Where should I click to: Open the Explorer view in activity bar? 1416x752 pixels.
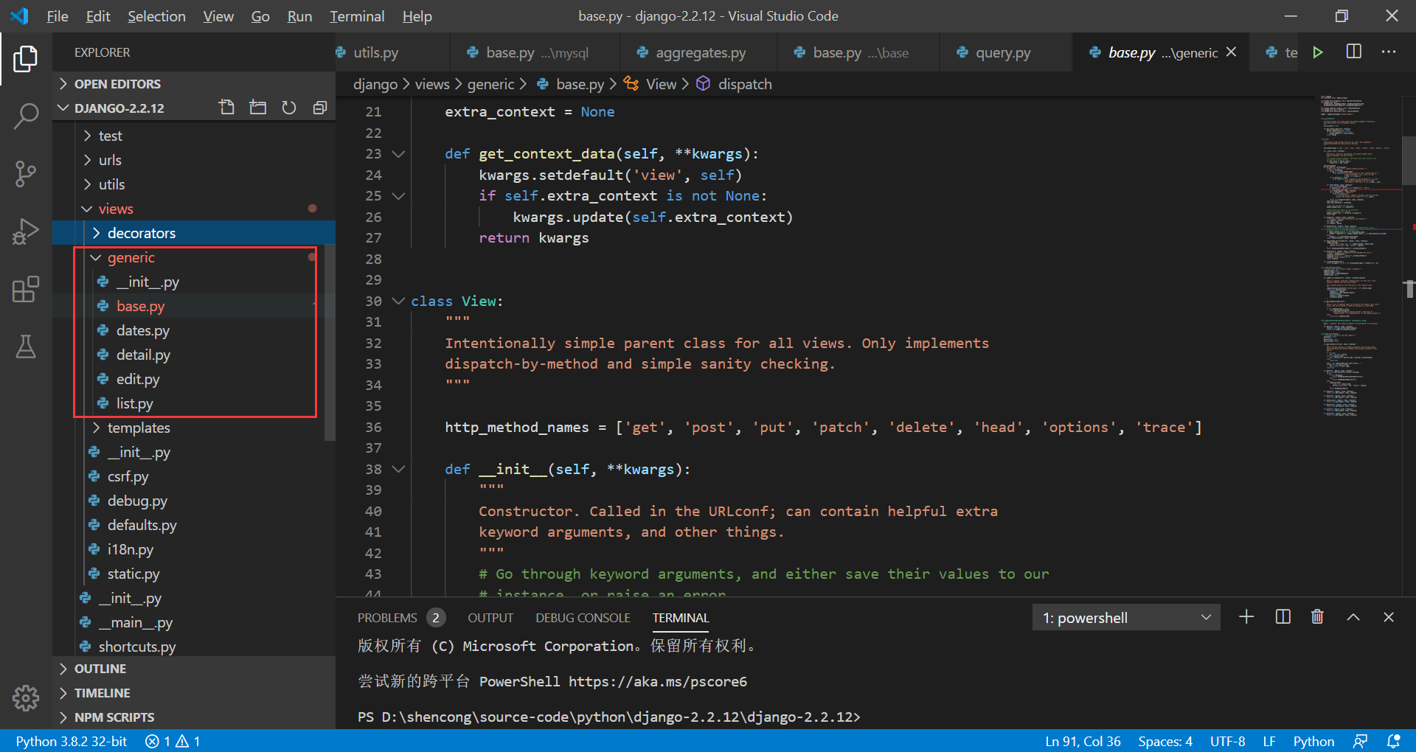coord(26,59)
